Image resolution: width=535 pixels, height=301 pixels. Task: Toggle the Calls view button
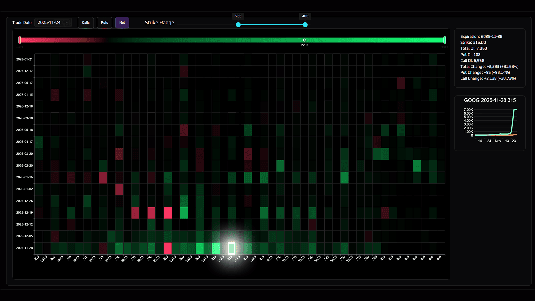pos(86,23)
